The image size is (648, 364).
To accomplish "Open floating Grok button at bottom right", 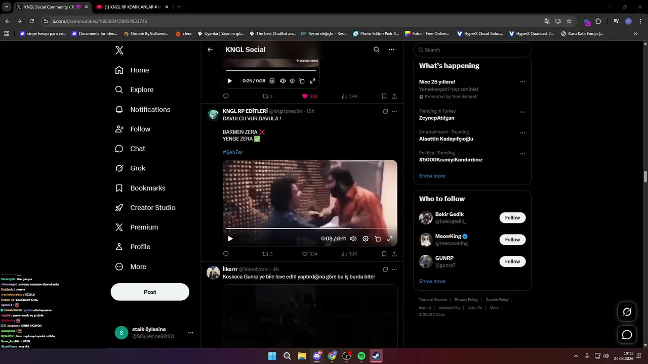I will pyautogui.click(x=627, y=312).
